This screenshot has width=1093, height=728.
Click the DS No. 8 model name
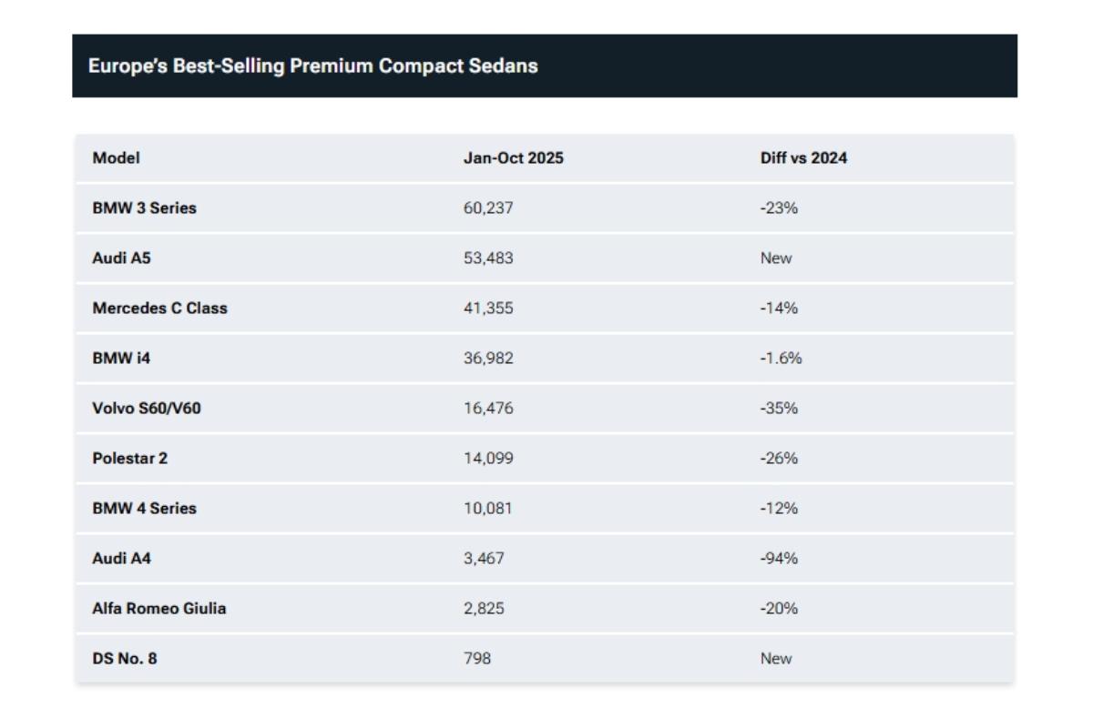point(124,659)
